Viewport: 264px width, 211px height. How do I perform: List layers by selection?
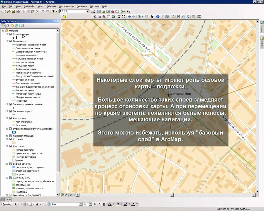[17, 26]
